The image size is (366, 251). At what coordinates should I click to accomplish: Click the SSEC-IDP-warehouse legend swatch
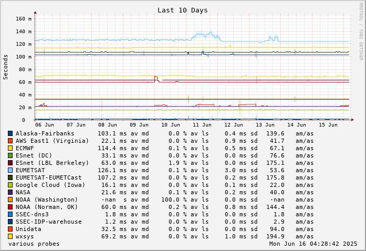coord(10,222)
